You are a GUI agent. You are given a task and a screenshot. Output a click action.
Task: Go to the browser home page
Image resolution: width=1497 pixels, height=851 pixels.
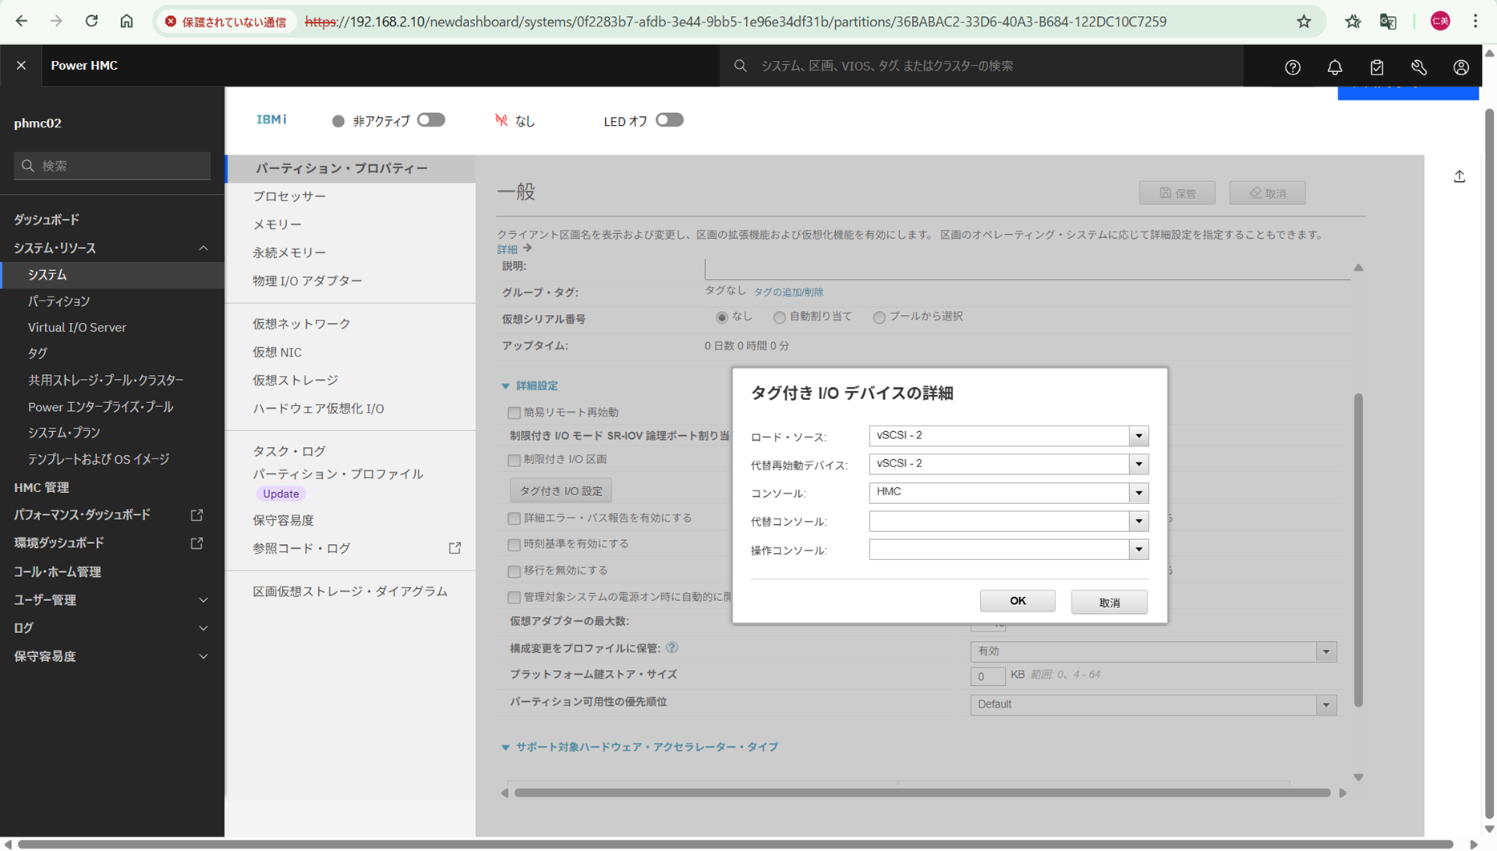(x=127, y=22)
